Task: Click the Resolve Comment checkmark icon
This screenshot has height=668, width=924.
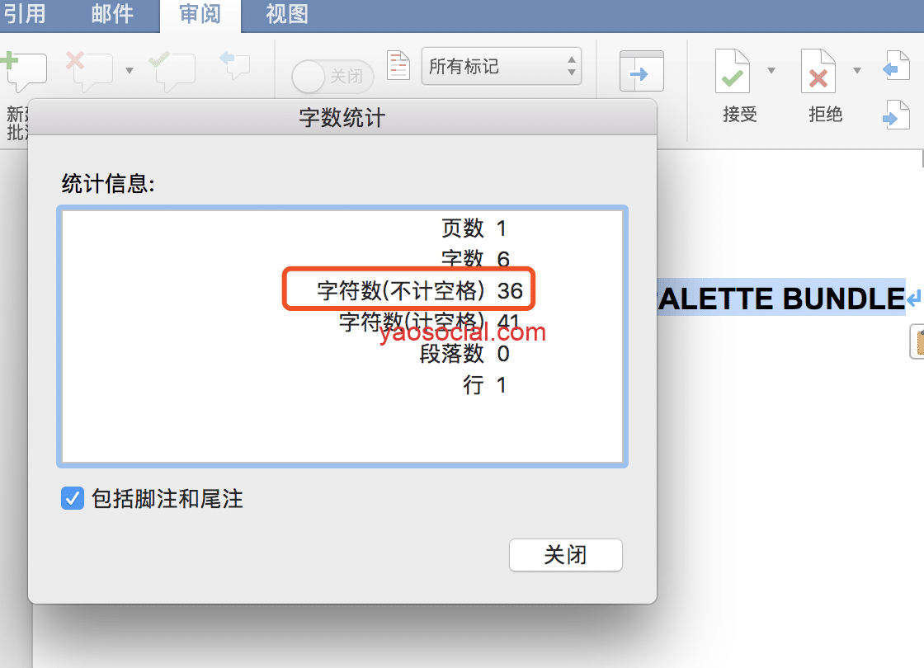Action: [172, 72]
